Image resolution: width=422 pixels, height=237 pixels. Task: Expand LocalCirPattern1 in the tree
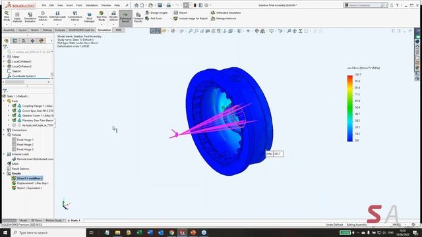tap(4, 61)
